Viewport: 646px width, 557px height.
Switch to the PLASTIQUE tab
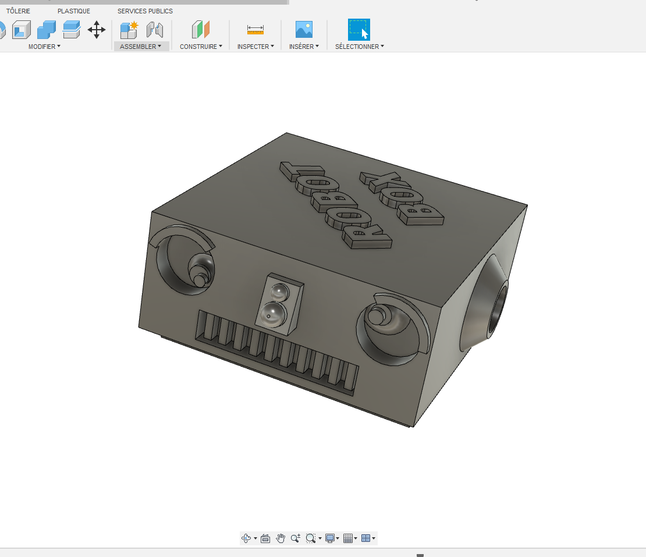tap(74, 11)
